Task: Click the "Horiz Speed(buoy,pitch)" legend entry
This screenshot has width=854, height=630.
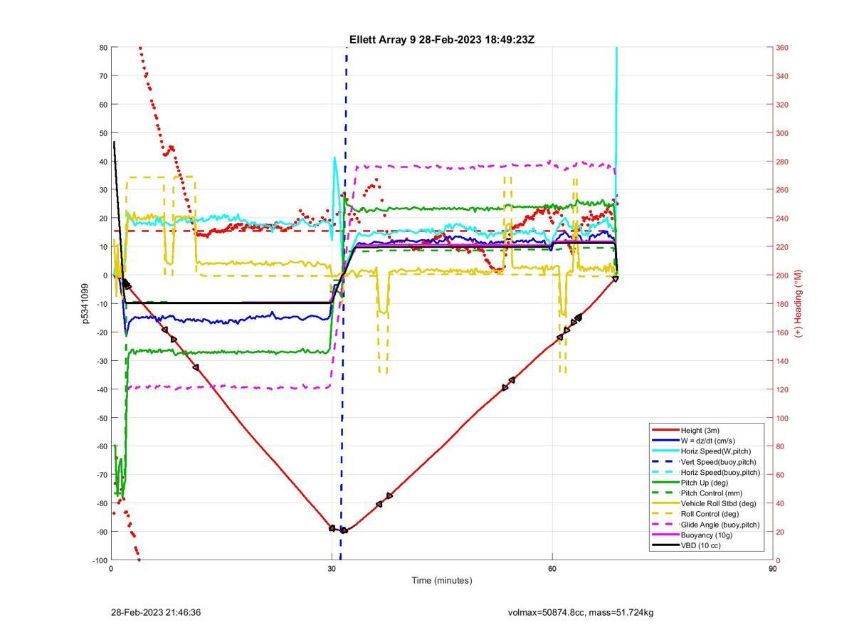Action: 720,472
